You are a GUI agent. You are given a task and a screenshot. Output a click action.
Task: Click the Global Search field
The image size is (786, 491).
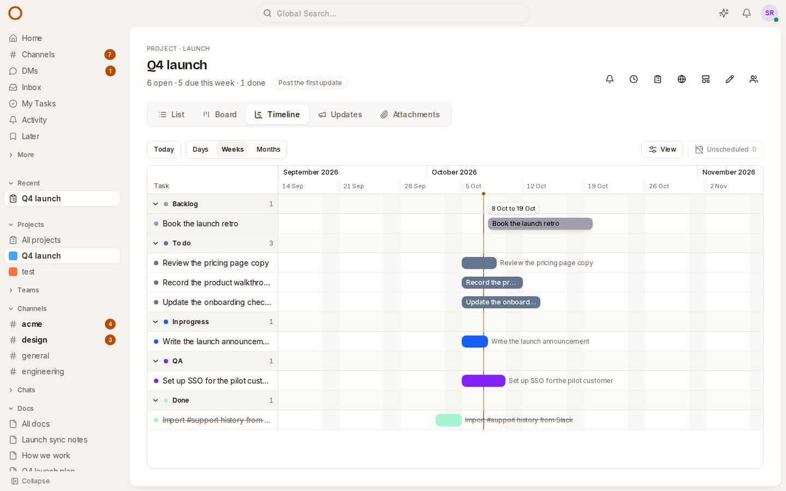click(x=393, y=13)
